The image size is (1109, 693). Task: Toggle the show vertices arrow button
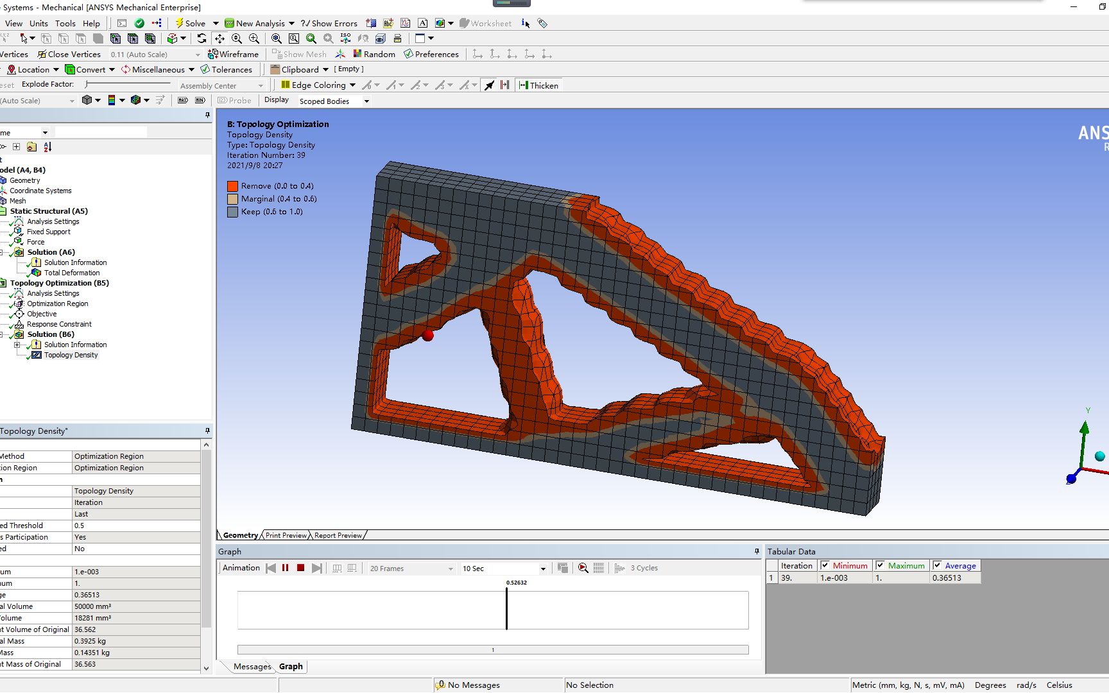(x=489, y=85)
